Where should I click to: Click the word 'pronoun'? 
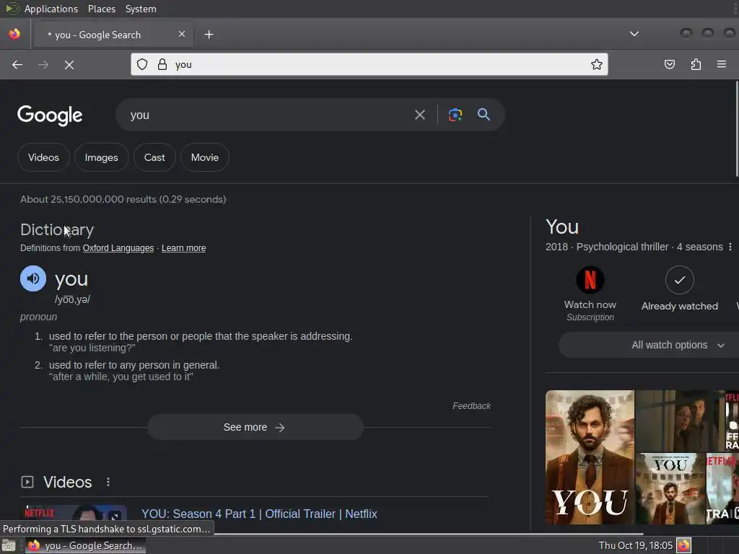[x=39, y=317]
